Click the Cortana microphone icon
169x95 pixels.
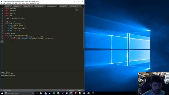tap(33, 93)
